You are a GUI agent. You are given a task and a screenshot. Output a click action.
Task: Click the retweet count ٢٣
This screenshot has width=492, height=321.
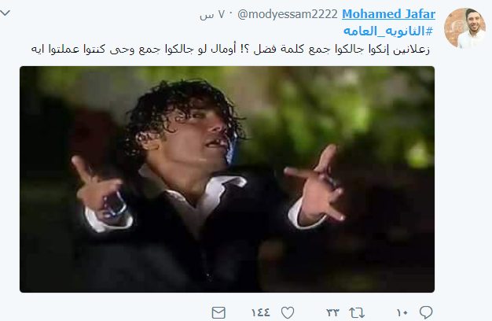pos(332,313)
